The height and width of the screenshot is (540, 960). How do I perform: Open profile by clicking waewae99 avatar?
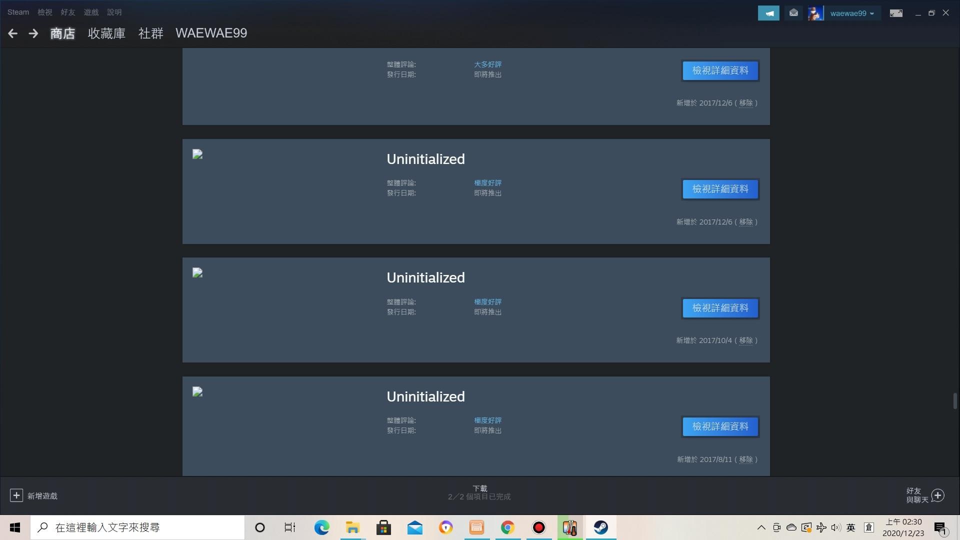814,13
